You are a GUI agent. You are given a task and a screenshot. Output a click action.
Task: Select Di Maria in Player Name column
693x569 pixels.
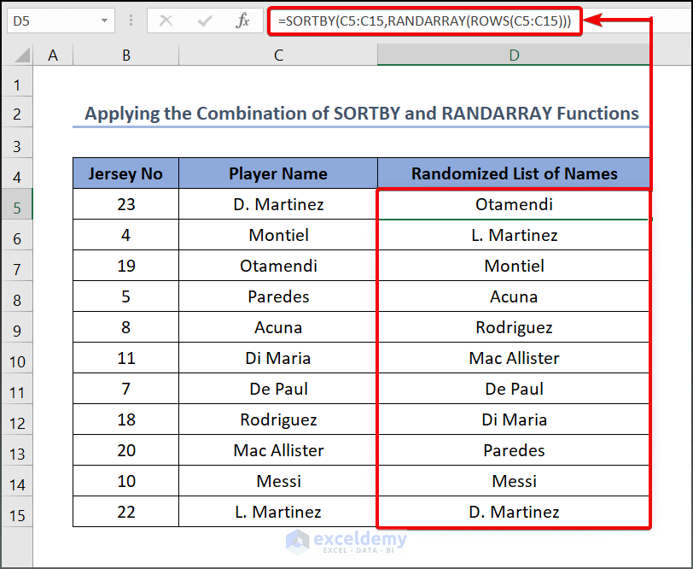[278, 358]
